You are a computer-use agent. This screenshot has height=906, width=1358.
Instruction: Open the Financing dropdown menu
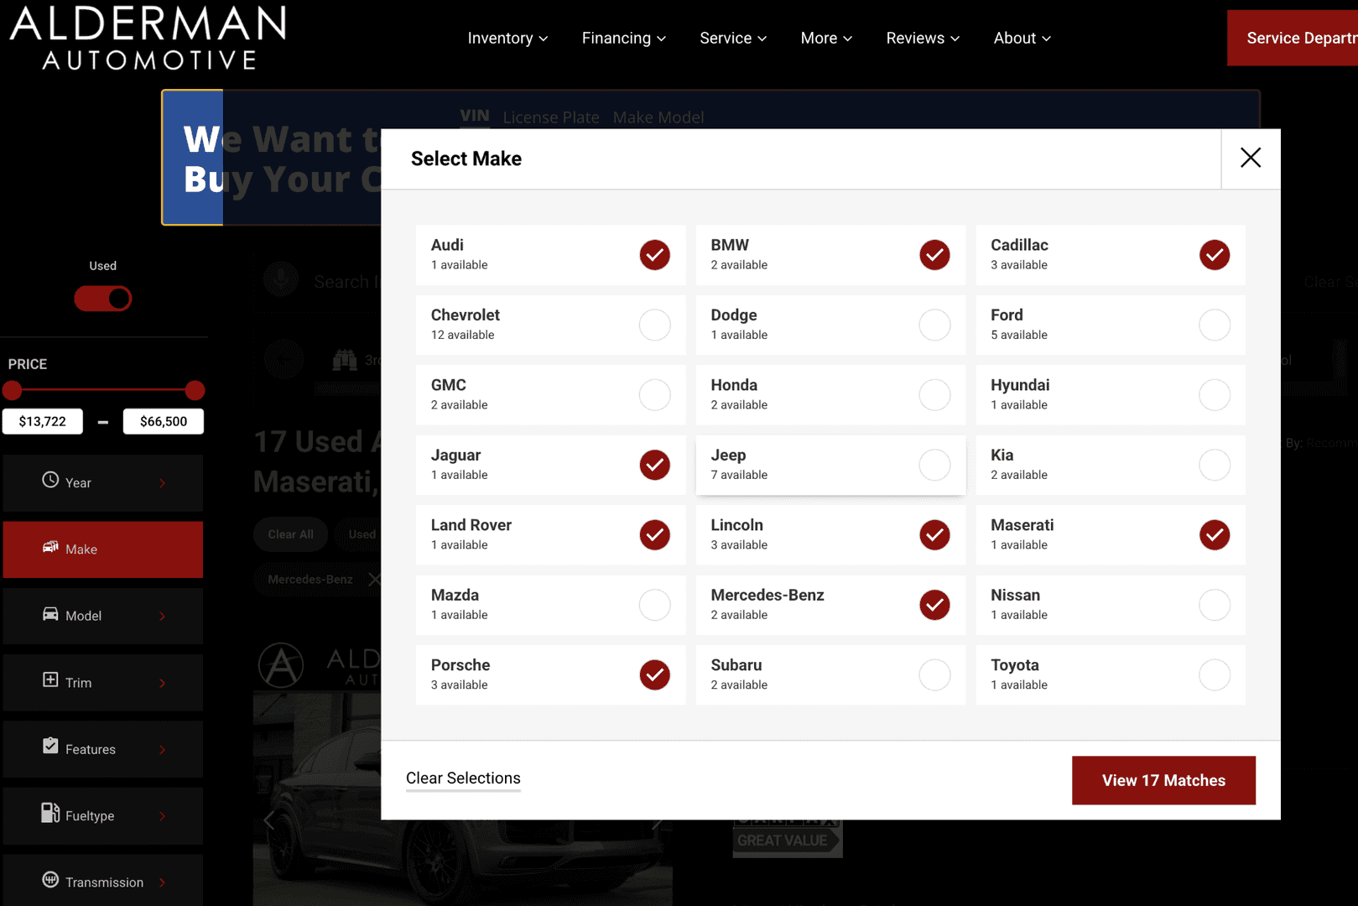tap(623, 38)
